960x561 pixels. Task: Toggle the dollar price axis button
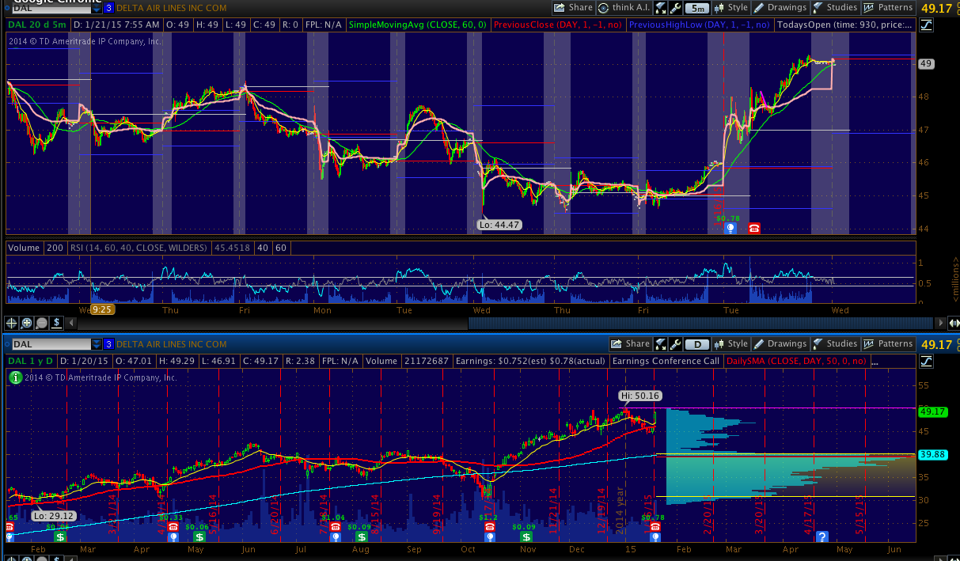coord(57,323)
